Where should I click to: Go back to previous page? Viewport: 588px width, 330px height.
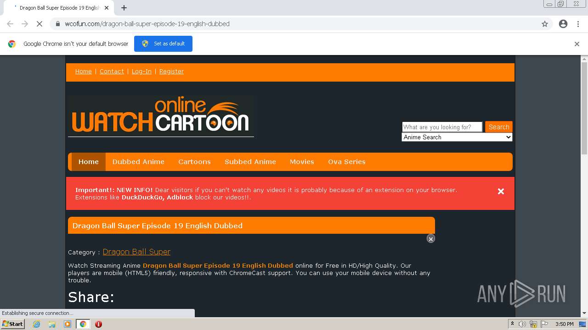click(x=10, y=24)
